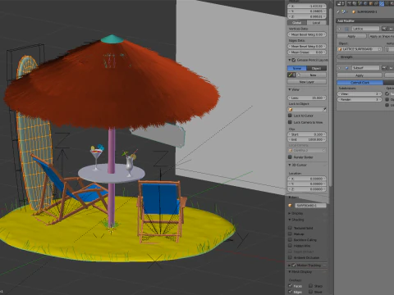Select the Object grease pencil source tab
Viewport: 394px width, 295px height.
[317, 68]
